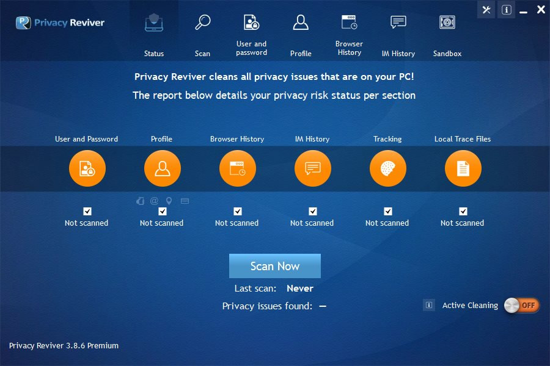The height and width of the screenshot is (366, 550).
Task: Switch to the Sandbox tab label
Action: (x=447, y=54)
